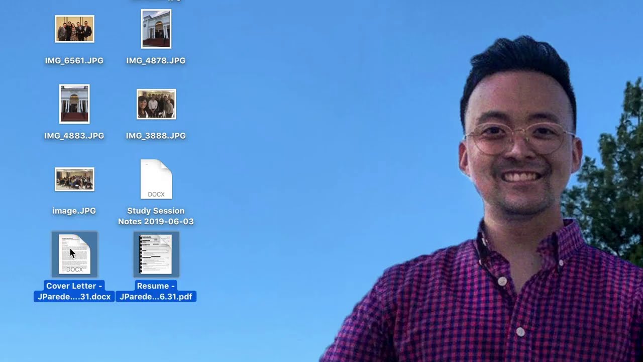This screenshot has width=643, height=362.
Task: Select the IMG_3888.JPG group photo thumbnail
Action: click(x=156, y=104)
